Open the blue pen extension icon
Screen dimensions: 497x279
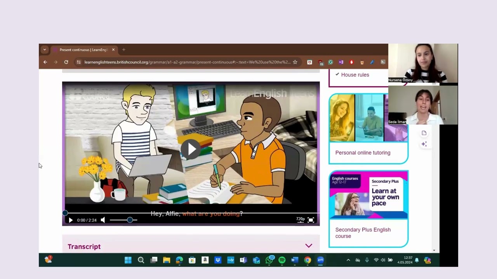pyautogui.click(x=372, y=62)
